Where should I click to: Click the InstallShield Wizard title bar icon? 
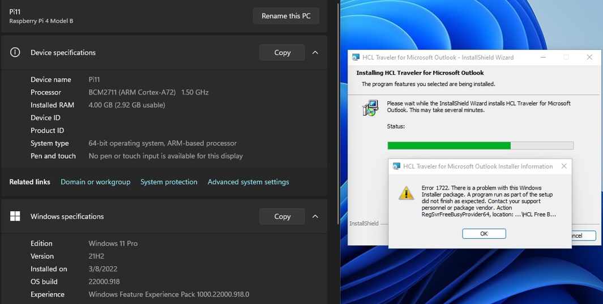click(x=356, y=57)
